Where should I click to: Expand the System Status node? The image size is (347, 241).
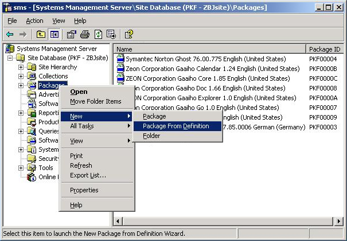coord(21,150)
